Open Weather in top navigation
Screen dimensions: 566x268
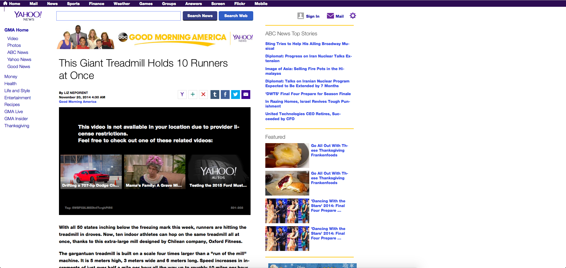click(122, 4)
